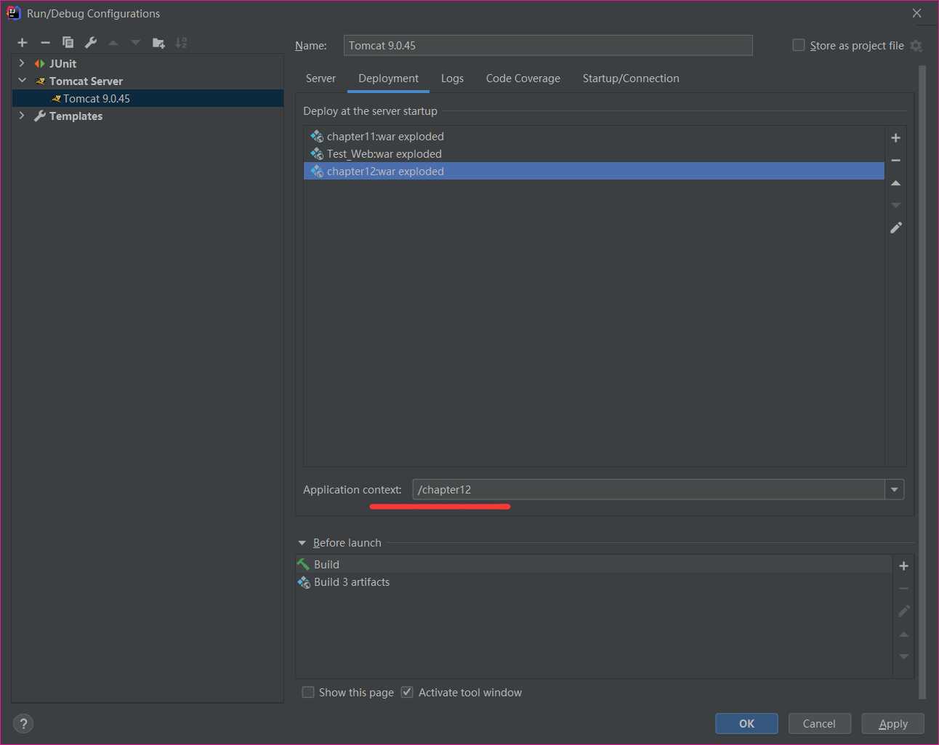Open Startup/Connection tab
Image resolution: width=939 pixels, height=745 pixels.
pyautogui.click(x=631, y=78)
